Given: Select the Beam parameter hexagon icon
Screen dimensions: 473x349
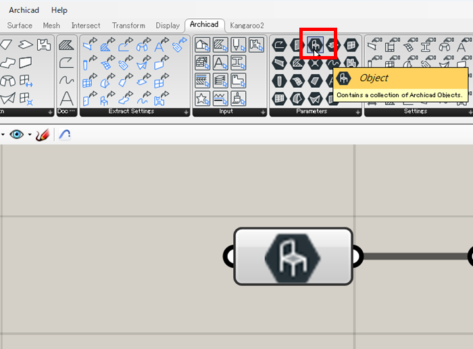Looking at the screenshot, I should (279, 63).
